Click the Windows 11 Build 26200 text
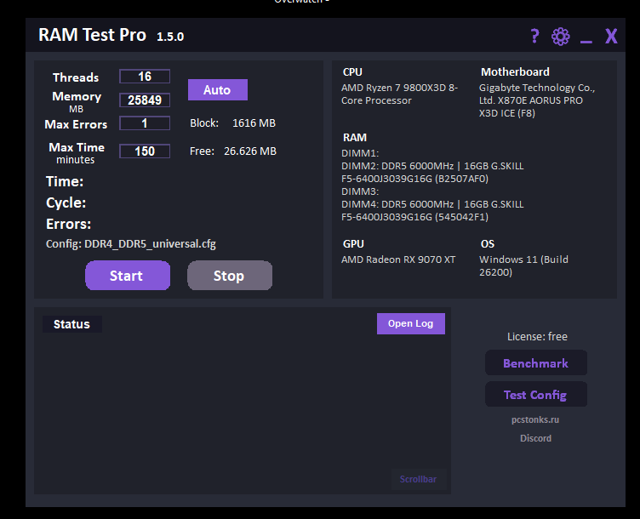The height and width of the screenshot is (519, 640). coord(523,265)
